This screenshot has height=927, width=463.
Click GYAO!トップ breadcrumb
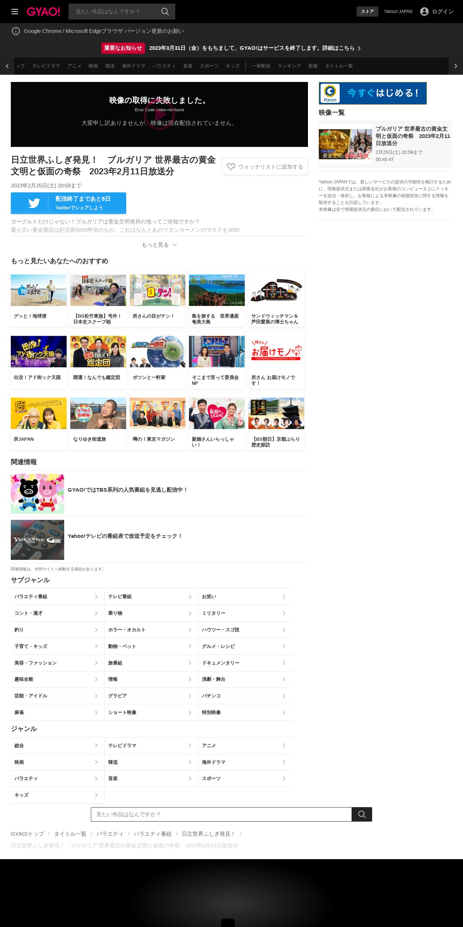(x=27, y=834)
